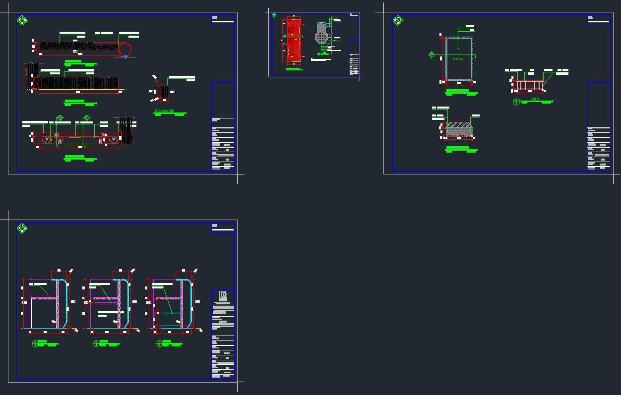
Task: Click the gray logo block in bottom-left title block
Action: 223,296
